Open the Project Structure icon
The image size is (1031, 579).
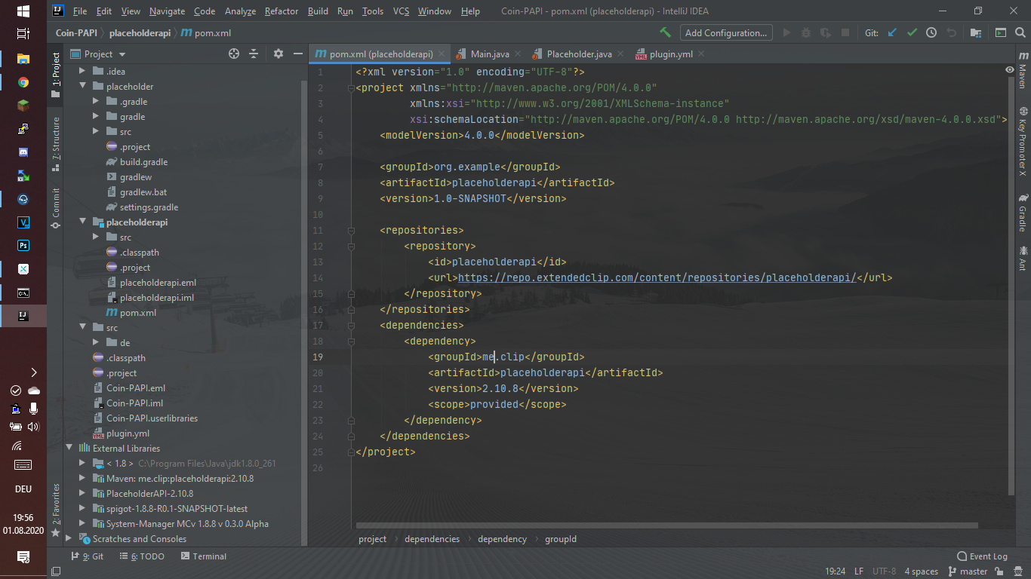point(976,32)
